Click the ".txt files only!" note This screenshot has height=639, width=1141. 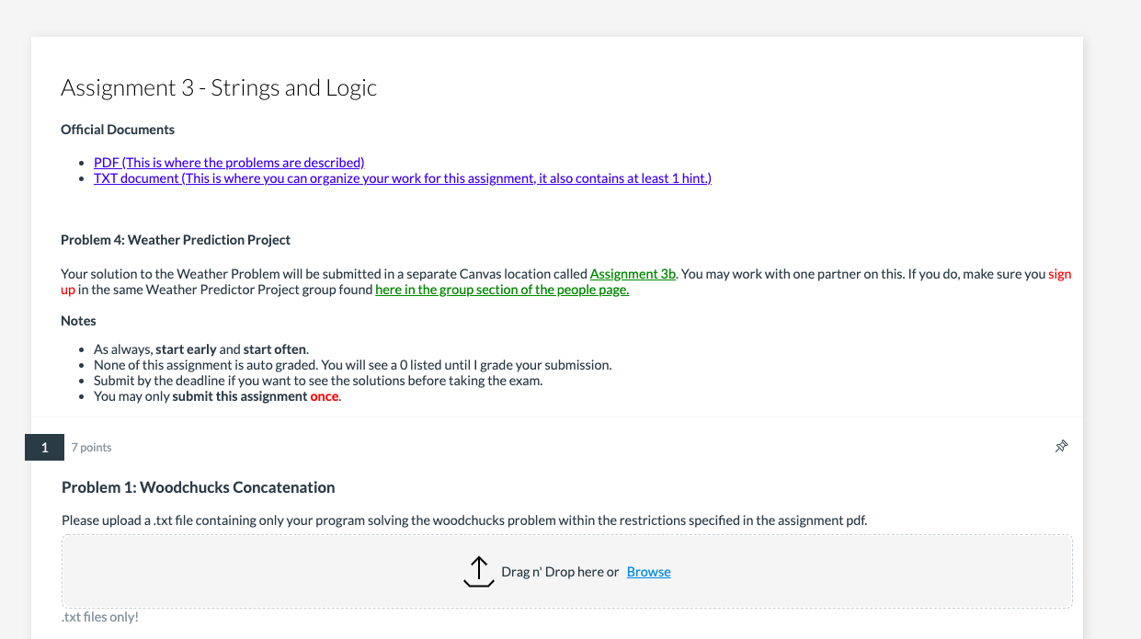point(100,617)
